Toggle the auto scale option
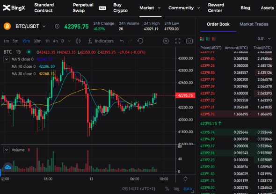276x194 pixels. point(188,189)
